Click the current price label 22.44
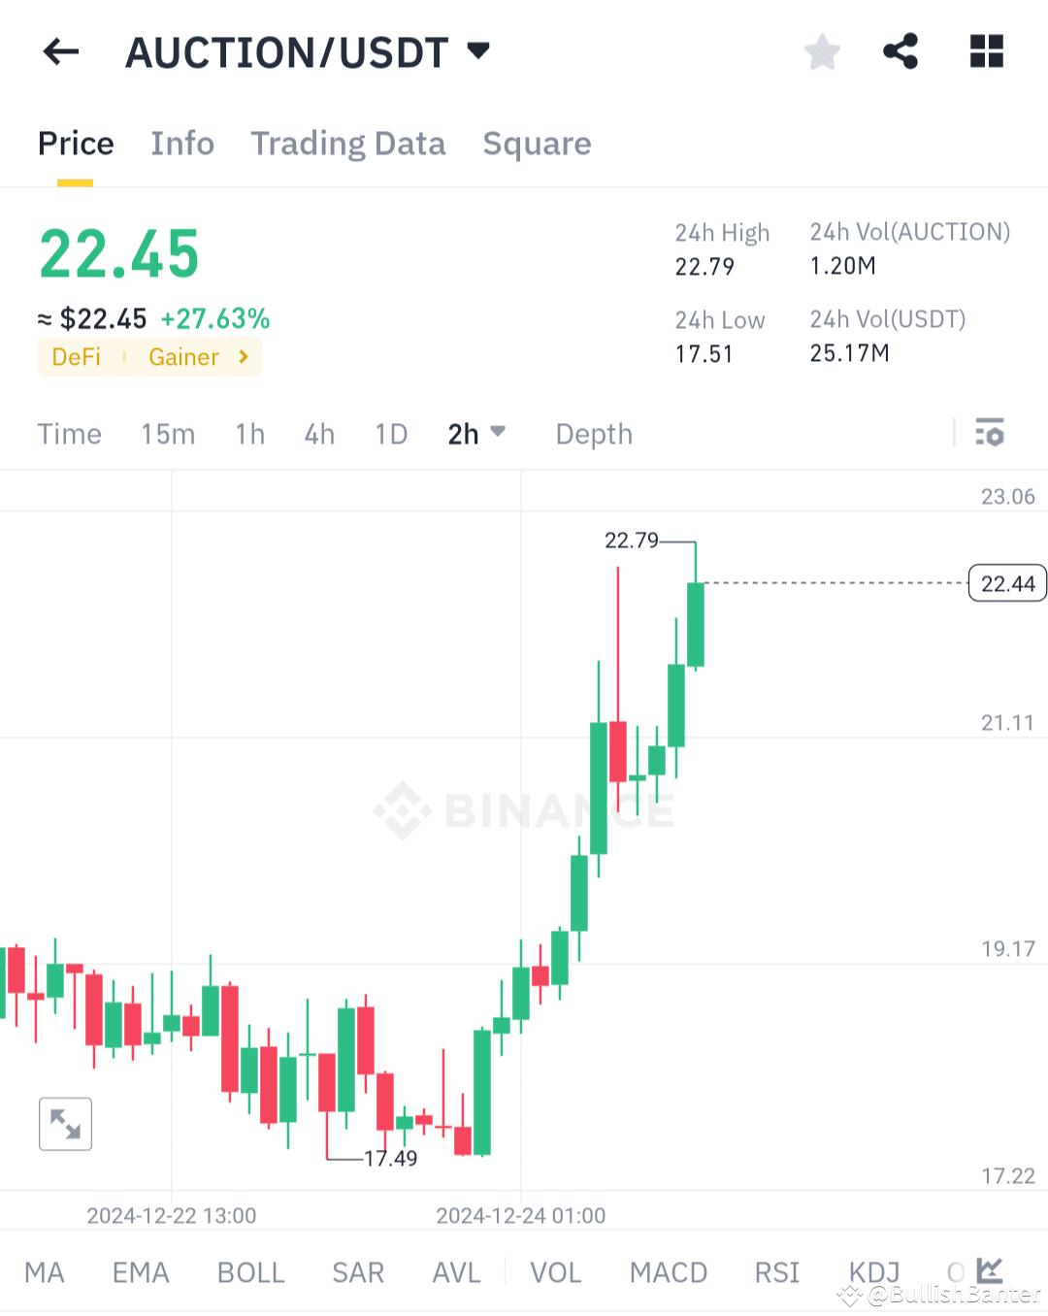1048x1316 pixels. click(1006, 583)
